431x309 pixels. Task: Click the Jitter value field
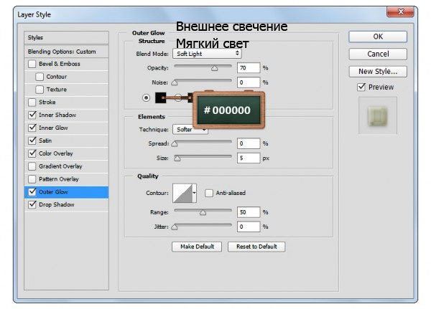pyautogui.click(x=249, y=227)
